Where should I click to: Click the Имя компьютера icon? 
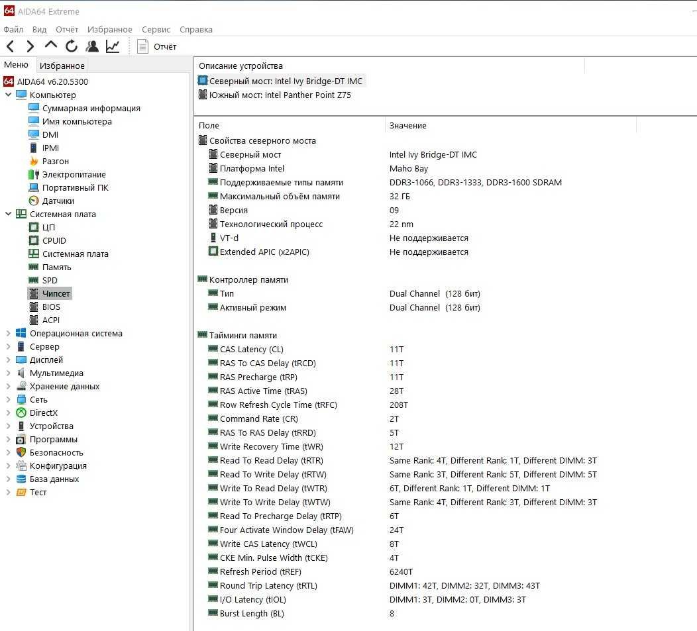[x=34, y=121]
